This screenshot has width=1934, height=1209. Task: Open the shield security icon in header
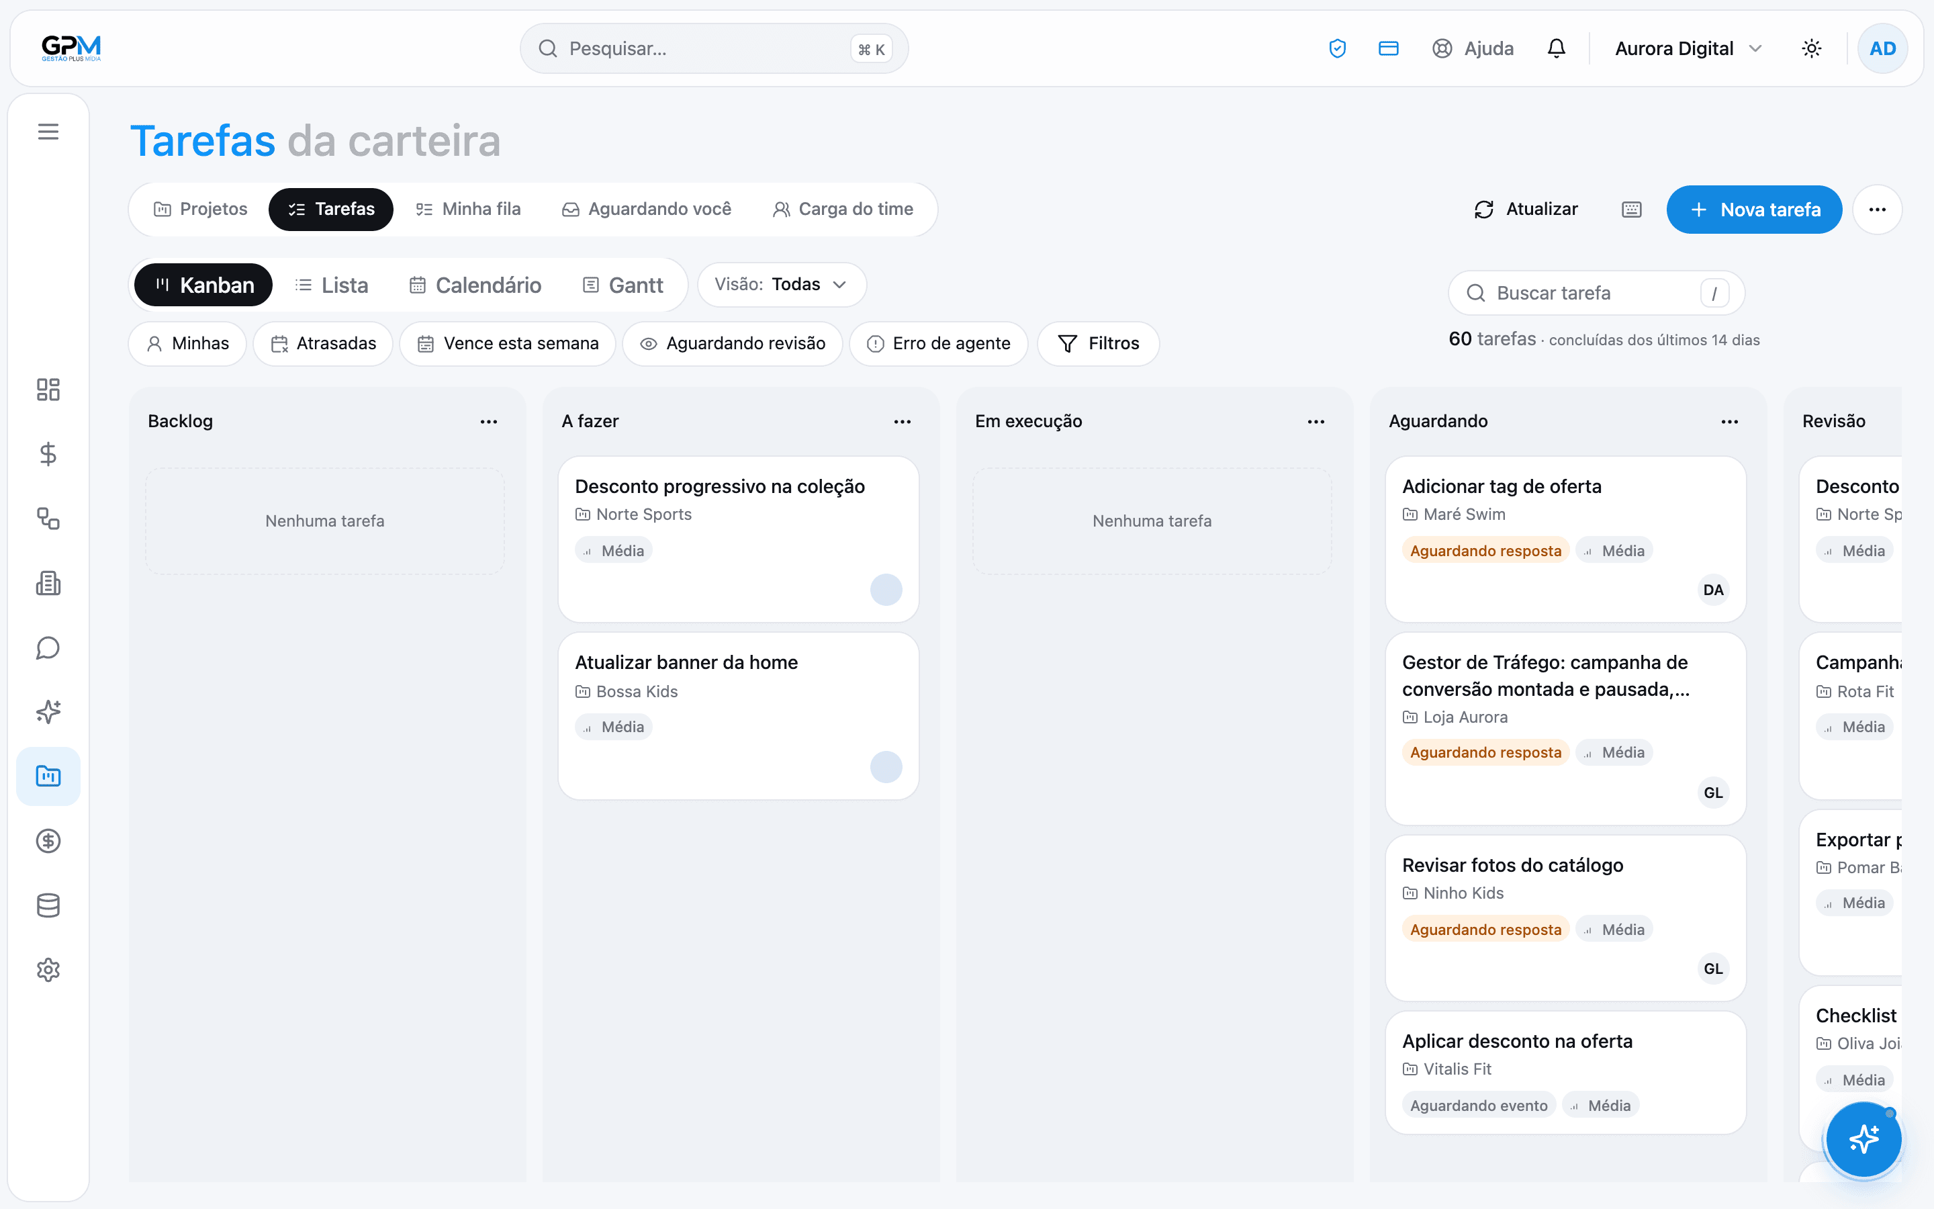click(x=1337, y=49)
